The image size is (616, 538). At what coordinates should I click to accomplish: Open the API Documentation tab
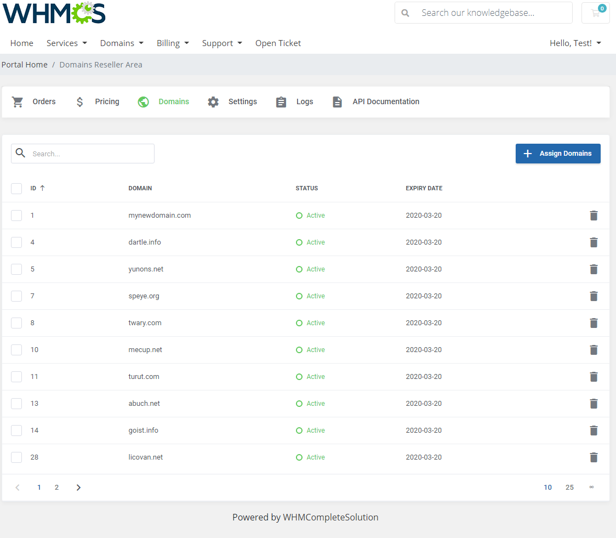[376, 102]
